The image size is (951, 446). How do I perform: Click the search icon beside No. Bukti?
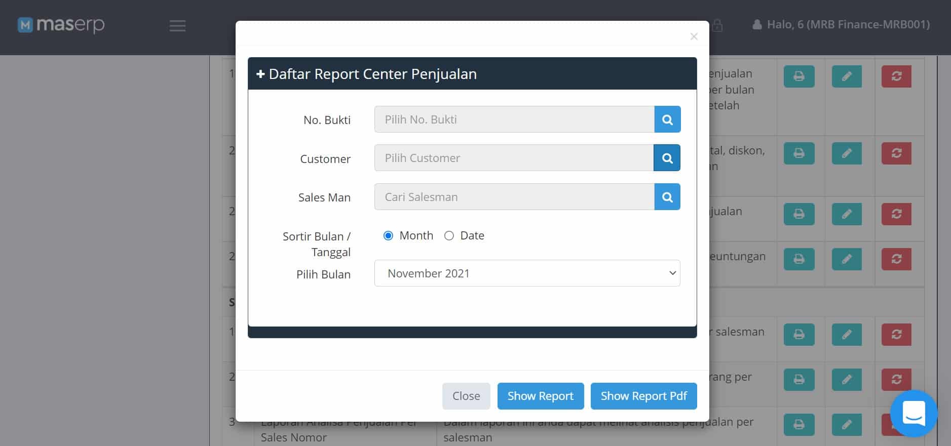pyautogui.click(x=667, y=119)
